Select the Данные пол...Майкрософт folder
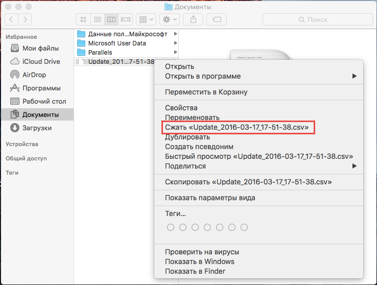The image size is (377, 285). coord(126,34)
